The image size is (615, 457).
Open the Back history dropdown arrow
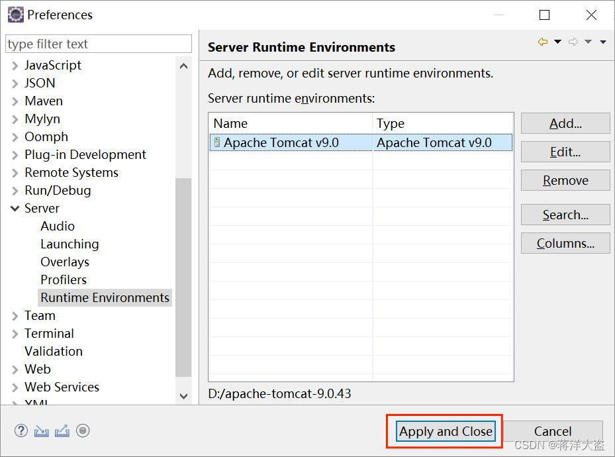(557, 42)
